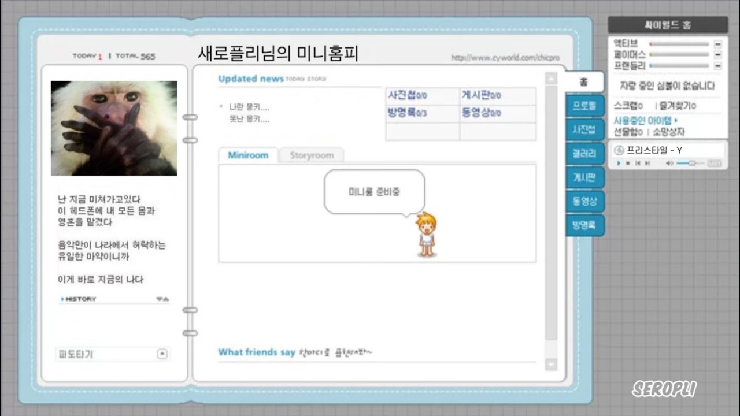Click the TOTAL 565 visitor counter
The width and height of the screenshot is (740, 416).
coord(135,56)
